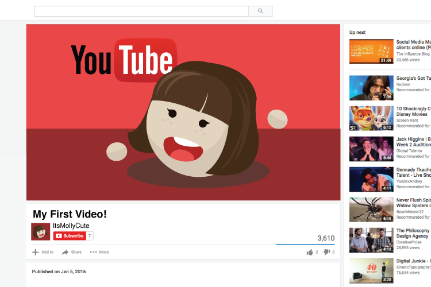Subscribe to the ItsMollyCute channel
The image size is (431, 287).
70,236
